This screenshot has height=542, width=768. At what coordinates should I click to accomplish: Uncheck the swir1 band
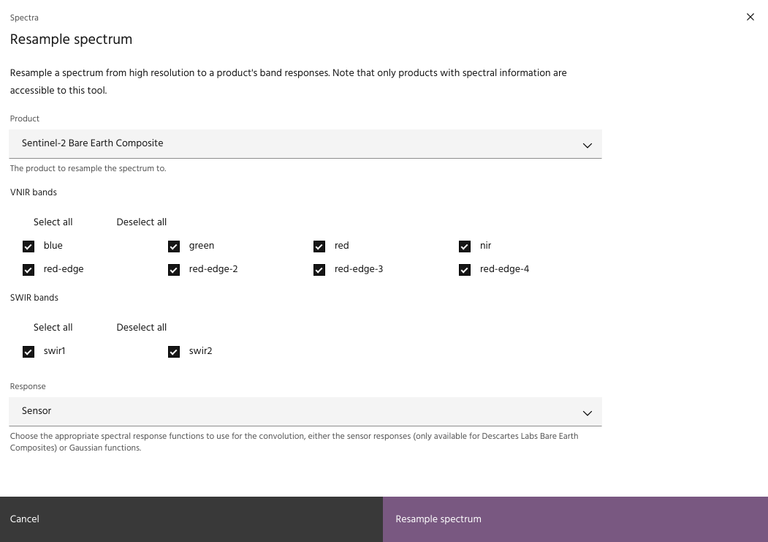coord(28,352)
